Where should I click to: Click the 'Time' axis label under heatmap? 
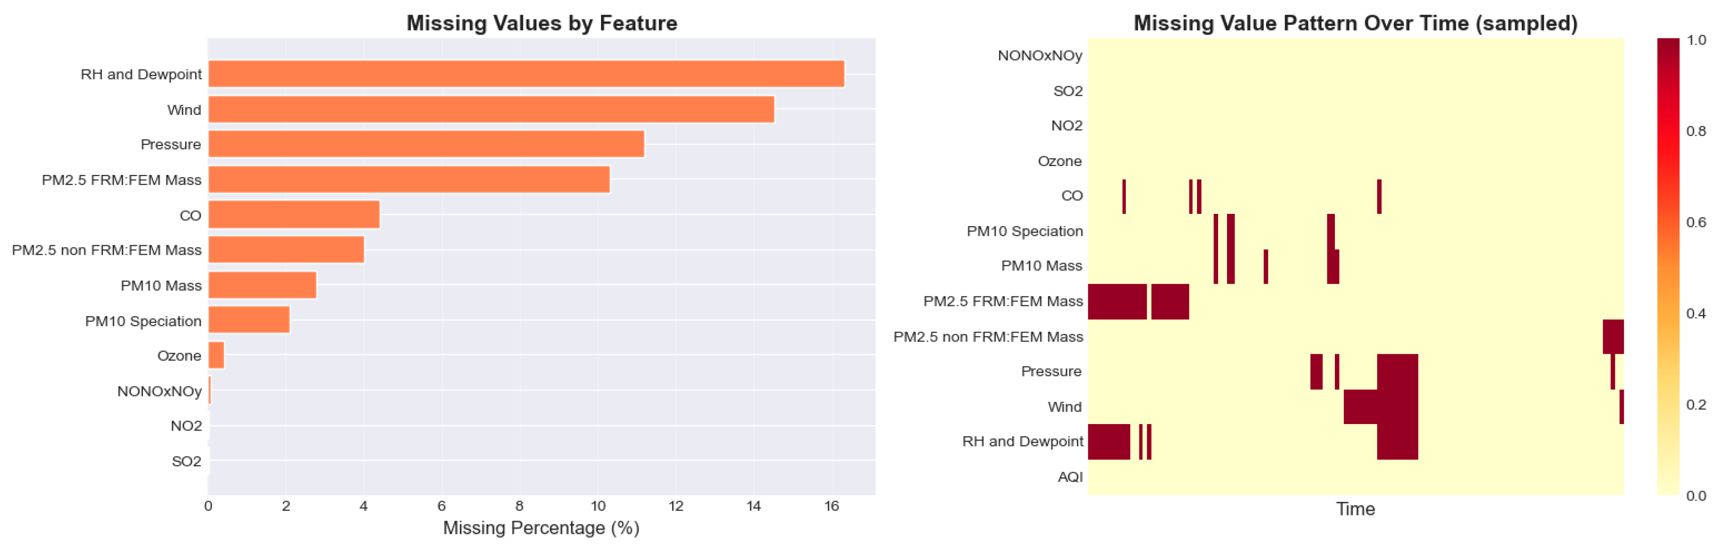click(1355, 509)
